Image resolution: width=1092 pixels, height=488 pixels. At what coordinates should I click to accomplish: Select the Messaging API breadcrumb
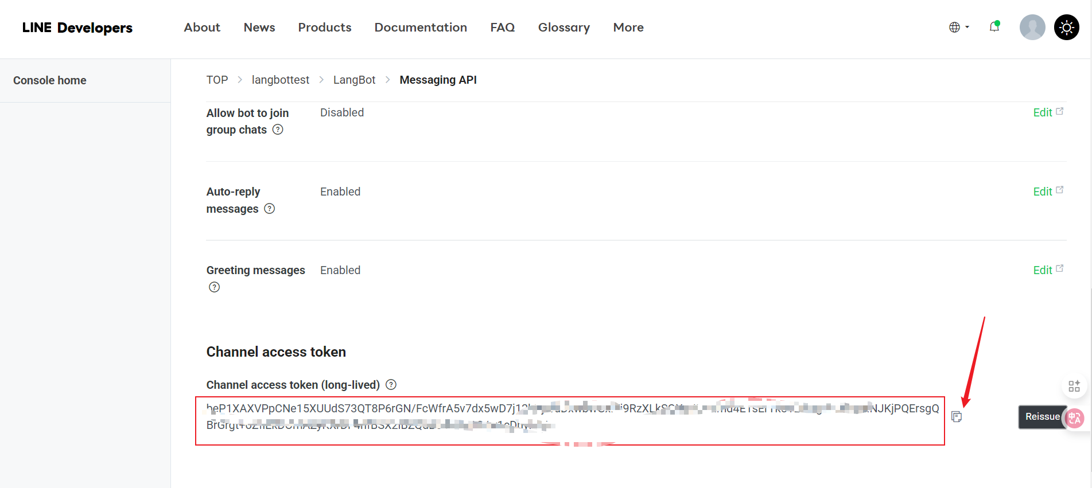pos(438,80)
